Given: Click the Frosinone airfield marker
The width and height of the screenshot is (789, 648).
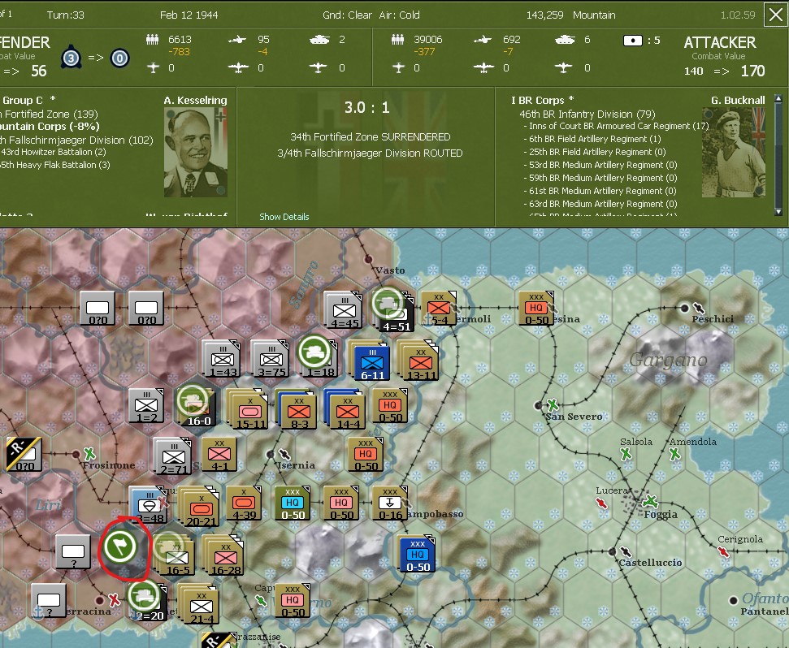Looking at the screenshot, I should (89, 454).
